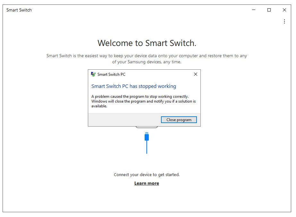Screen dimensions: 296x217
Task: Select the heading 'Smart Switch PC has stopped working'
Action: click(134, 86)
